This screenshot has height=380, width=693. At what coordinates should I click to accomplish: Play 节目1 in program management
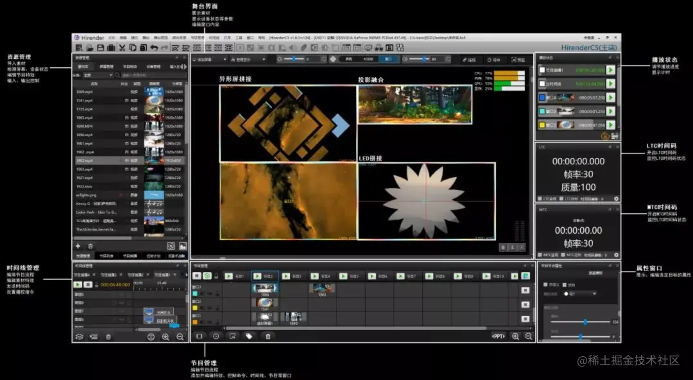click(228, 276)
